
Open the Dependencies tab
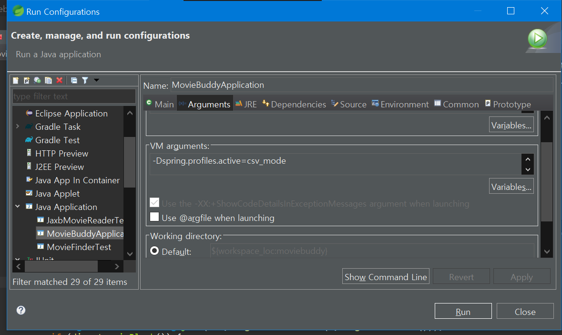(294, 105)
